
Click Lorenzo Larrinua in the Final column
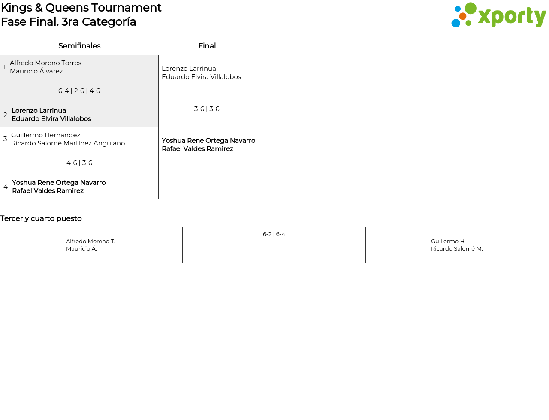(x=189, y=69)
